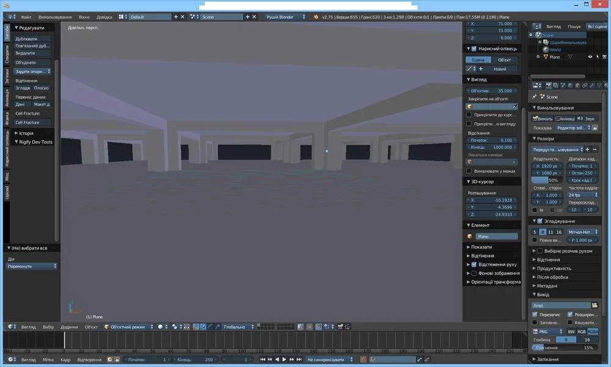Enable Фонові зображення checkbox
Screen dimensions: 611x367
[x=474, y=273]
